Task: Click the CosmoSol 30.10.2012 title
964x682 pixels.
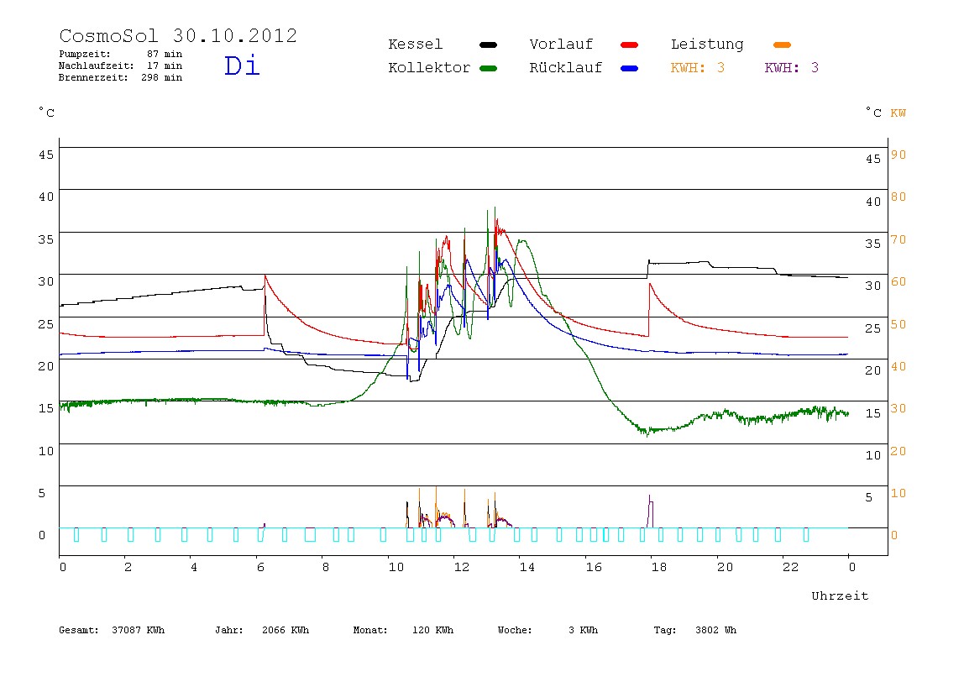Action: (x=178, y=35)
